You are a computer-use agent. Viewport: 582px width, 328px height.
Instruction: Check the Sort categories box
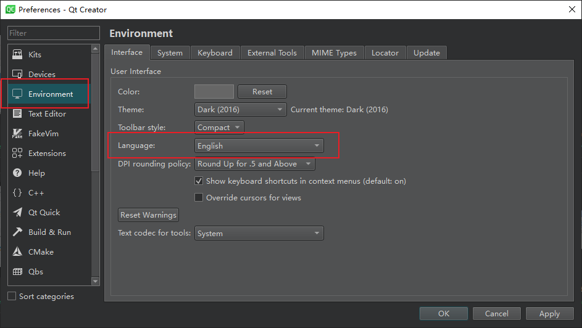tap(12, 296)
